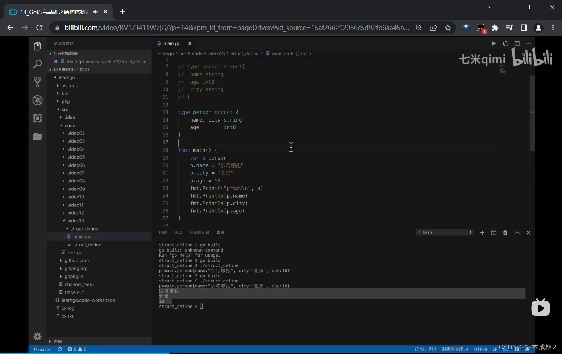Mute the bilibili tab audio icon

tap(96, 12)
